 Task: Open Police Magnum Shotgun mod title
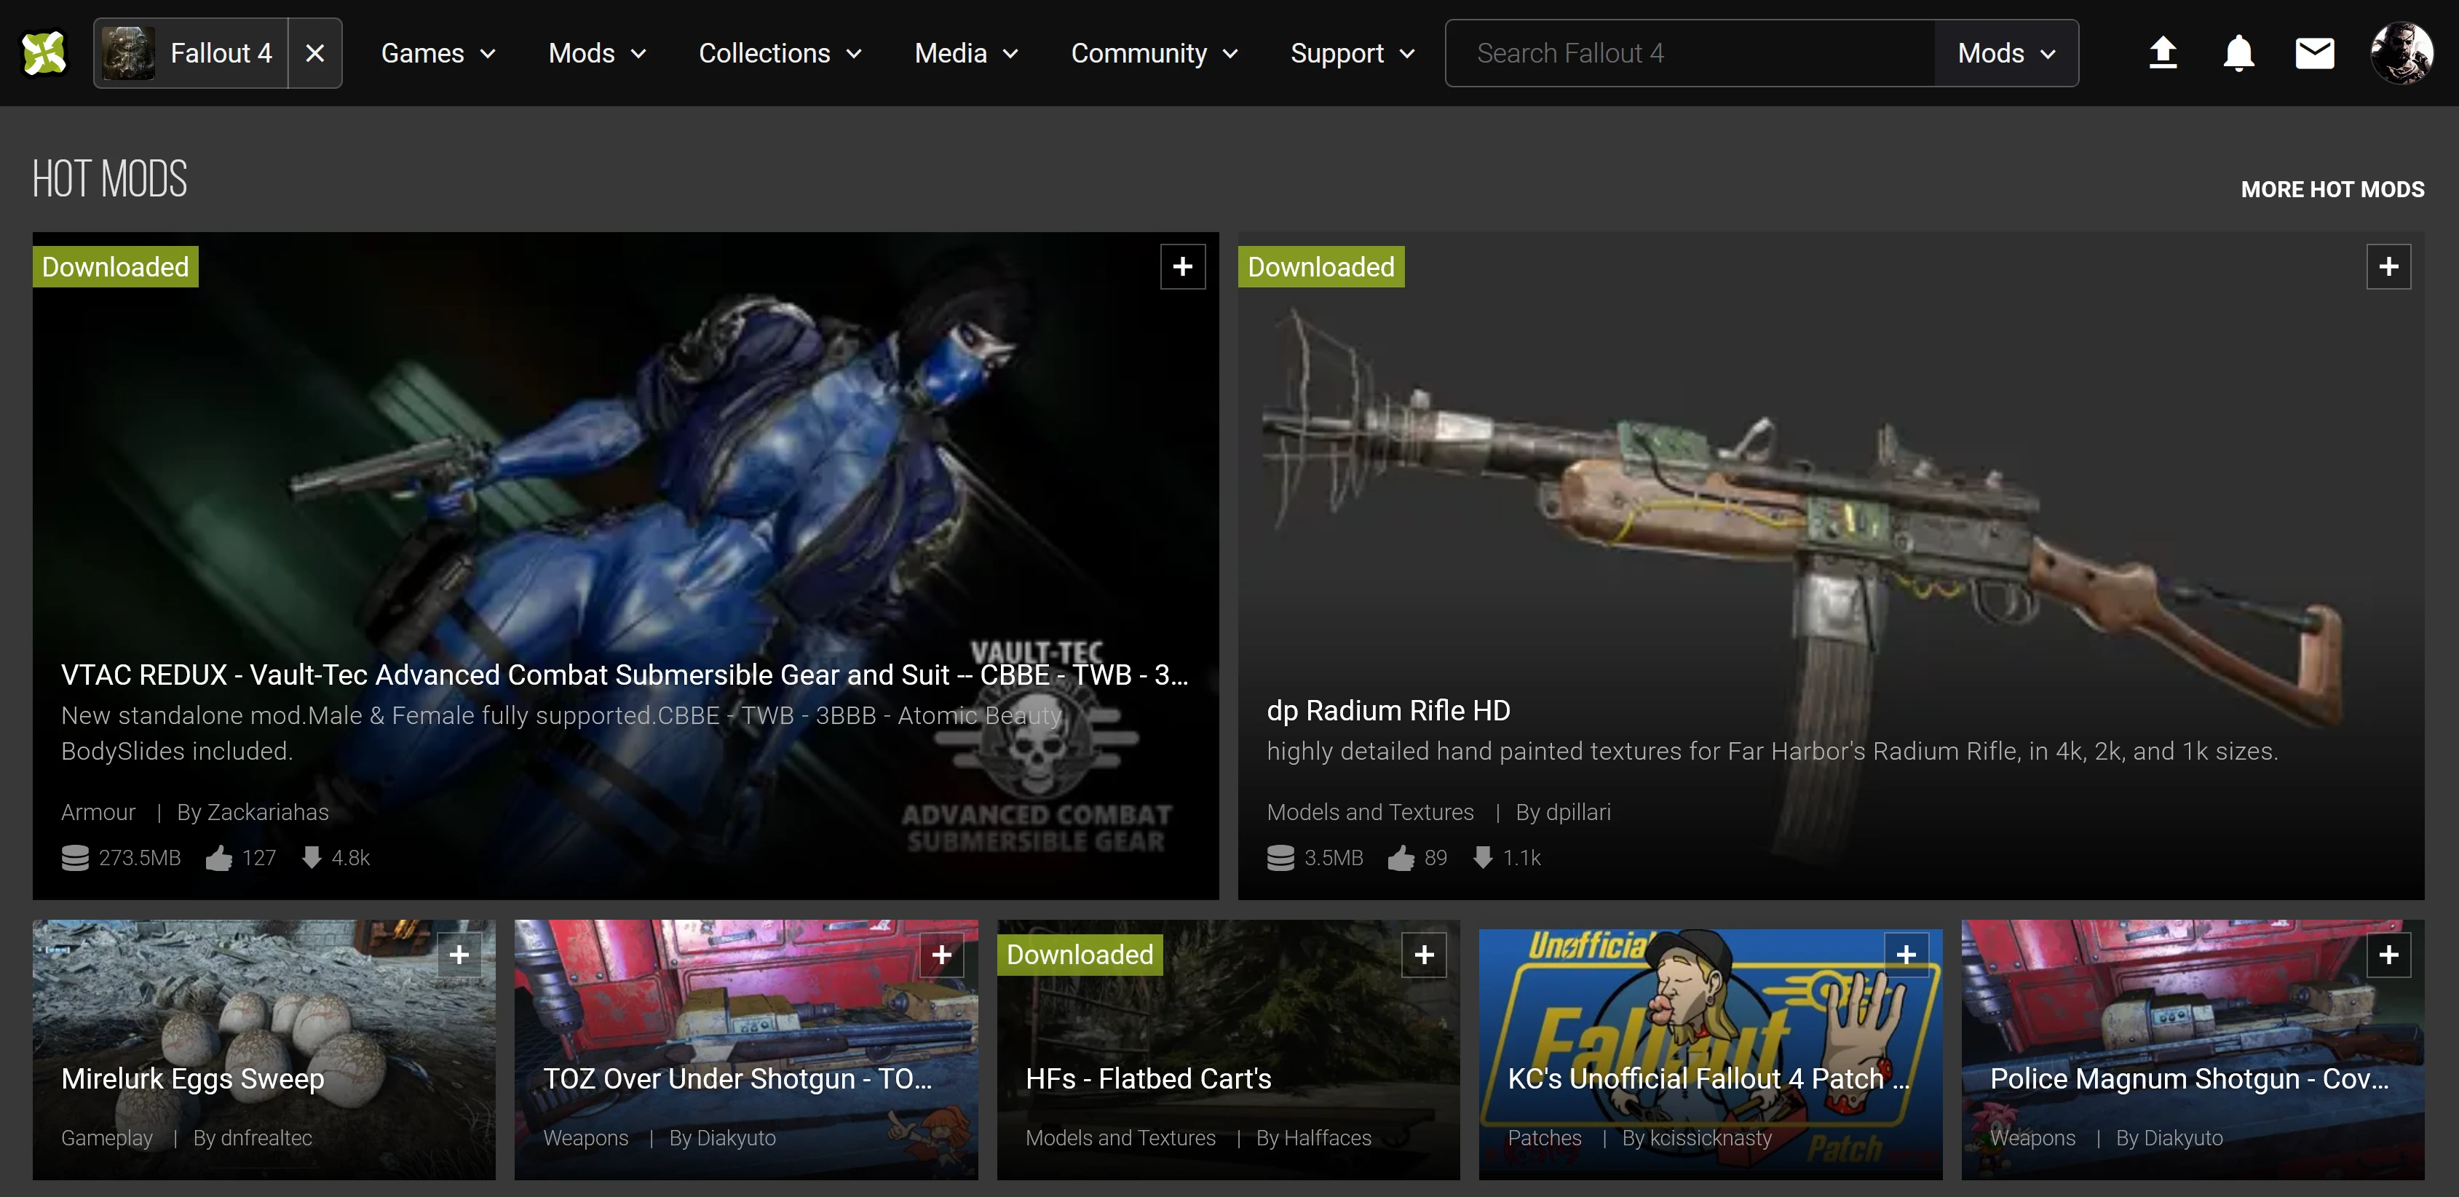(2189, 1078)
